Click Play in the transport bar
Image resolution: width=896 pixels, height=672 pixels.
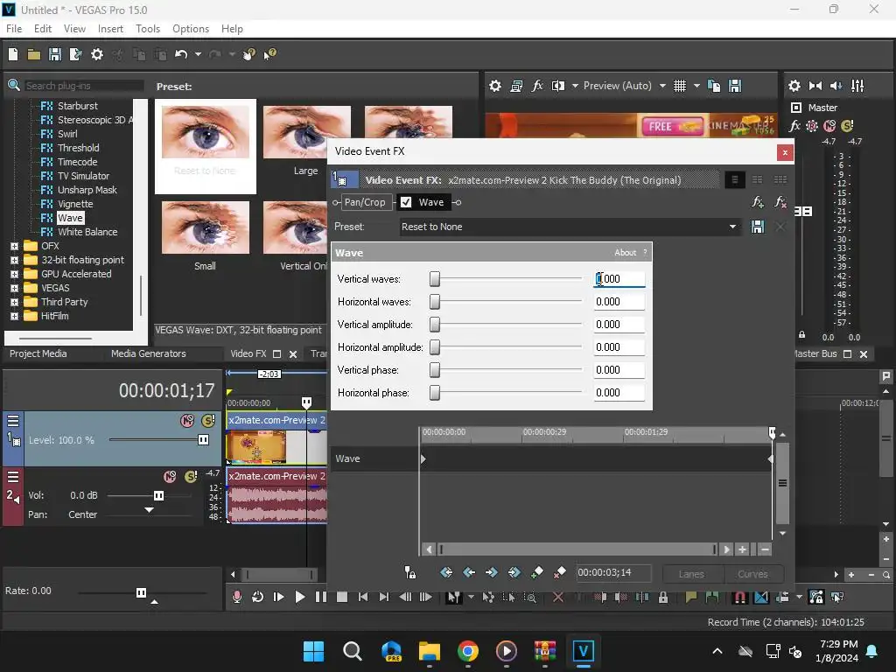click(x=299, y=597)
